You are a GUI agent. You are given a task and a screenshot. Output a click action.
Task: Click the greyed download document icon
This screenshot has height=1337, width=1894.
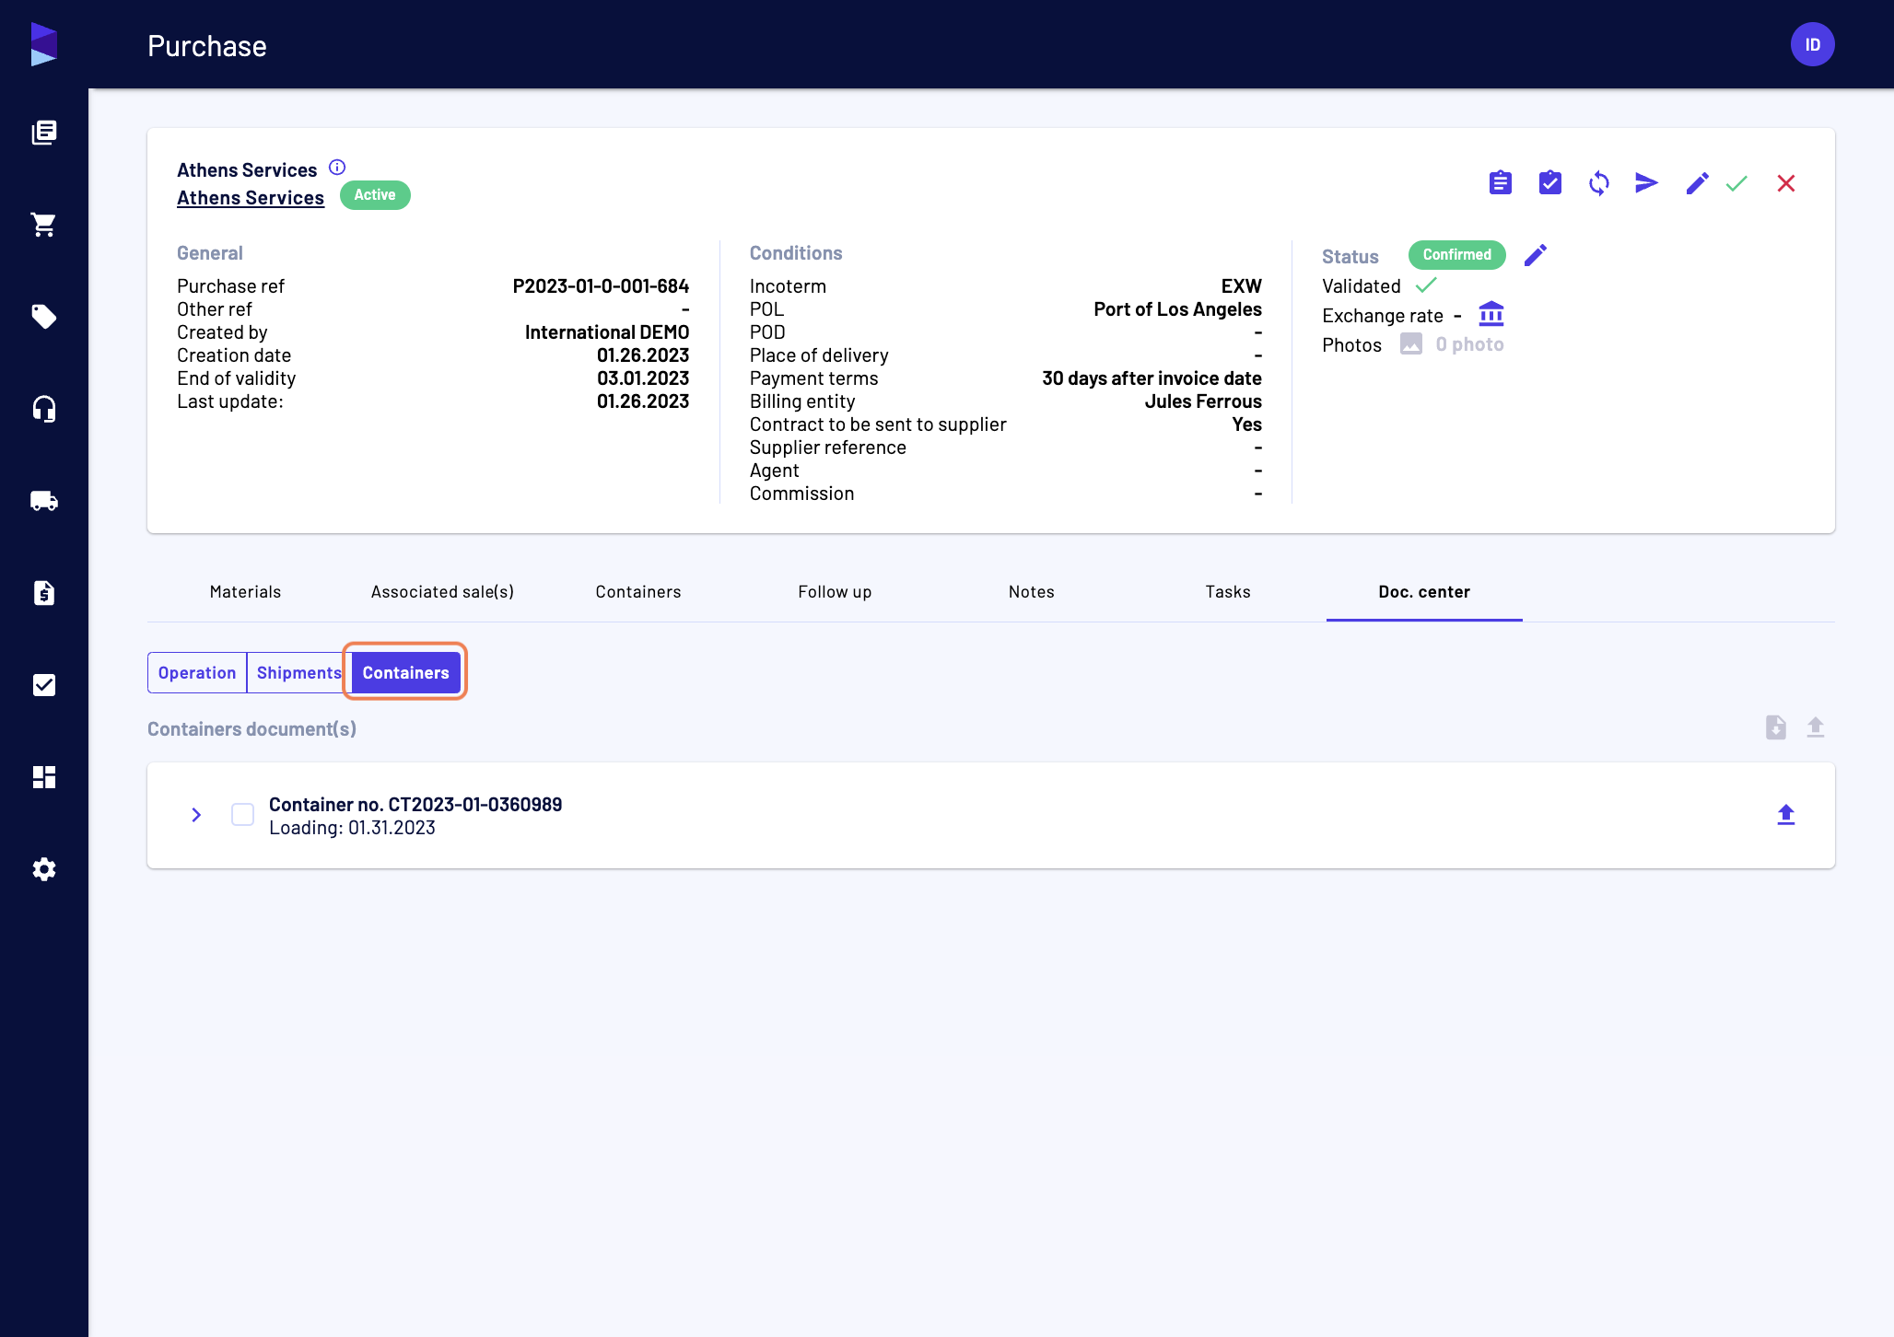1776,727
